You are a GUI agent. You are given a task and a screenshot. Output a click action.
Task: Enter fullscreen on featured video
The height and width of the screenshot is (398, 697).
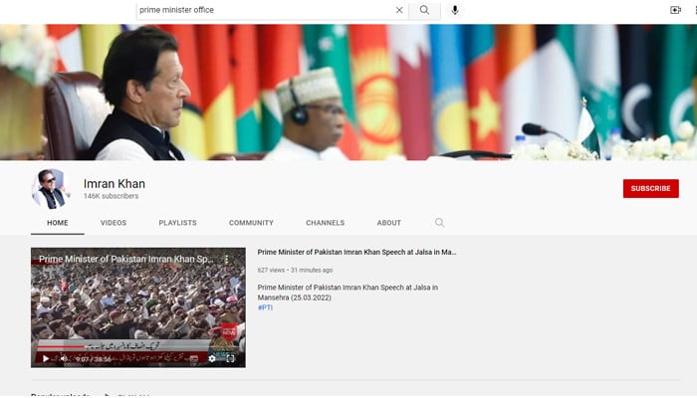point(230,358)
